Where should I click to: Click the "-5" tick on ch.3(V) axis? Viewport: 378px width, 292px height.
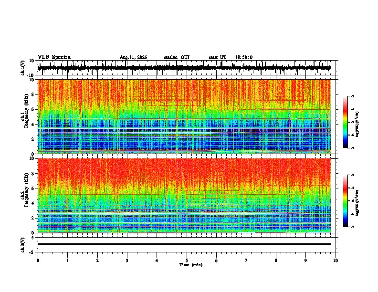click(x=32, y=252)
